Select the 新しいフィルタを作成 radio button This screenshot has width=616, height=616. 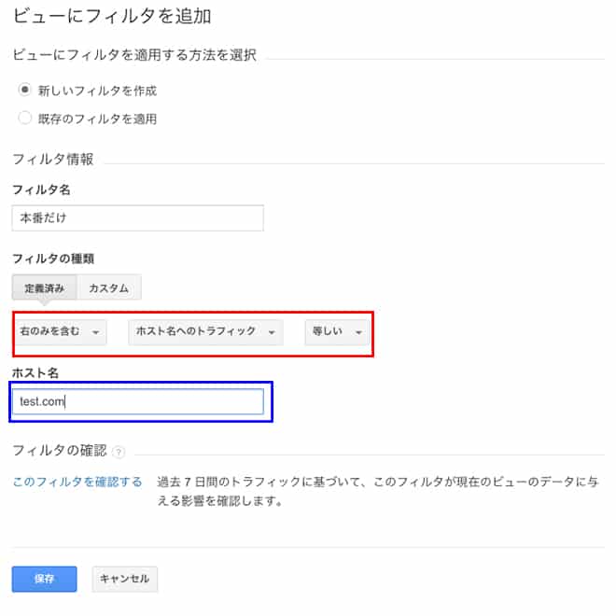pos(25,90)
